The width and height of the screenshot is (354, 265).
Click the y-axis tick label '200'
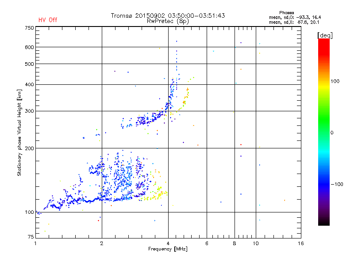[30, 148]
